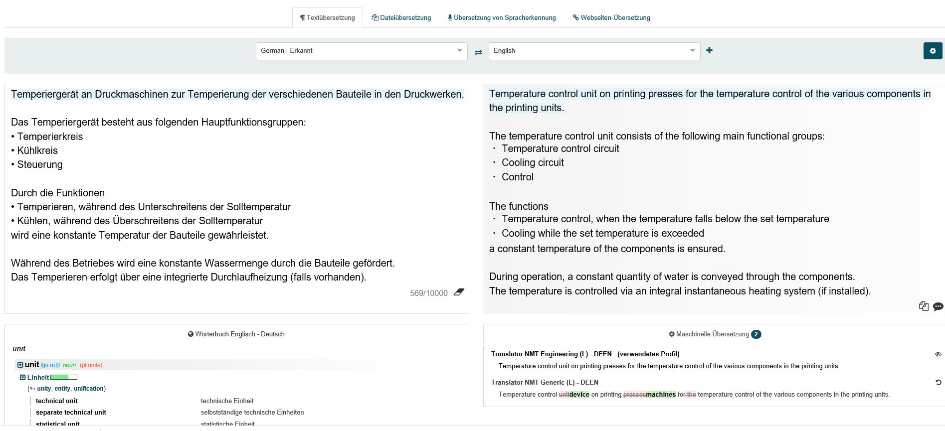The image size is (945, 431).
Task: Open the 'German - Erkannt' source language dropdown
Action: (362, 51)
